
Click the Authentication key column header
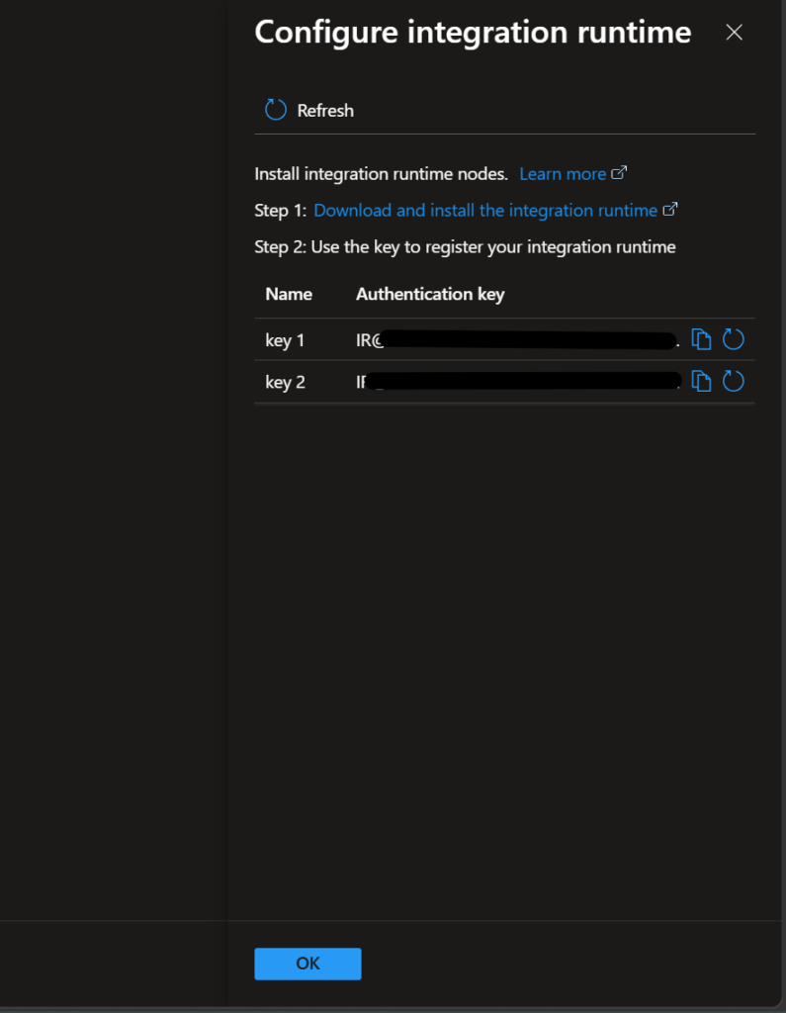430,294
